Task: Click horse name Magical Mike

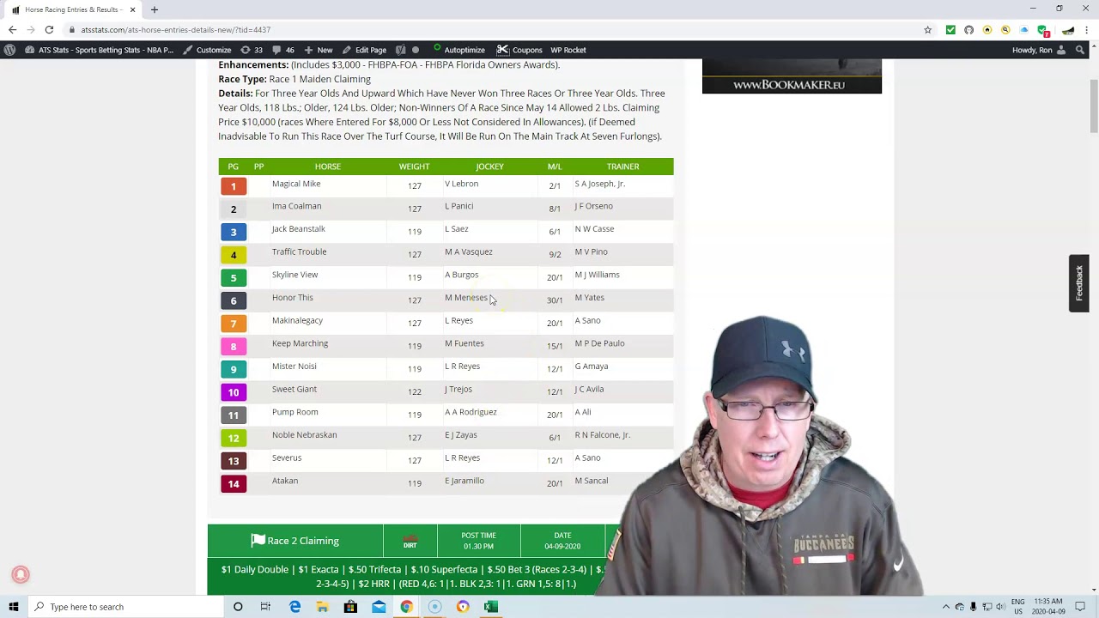Action: (x=296, y=184)
